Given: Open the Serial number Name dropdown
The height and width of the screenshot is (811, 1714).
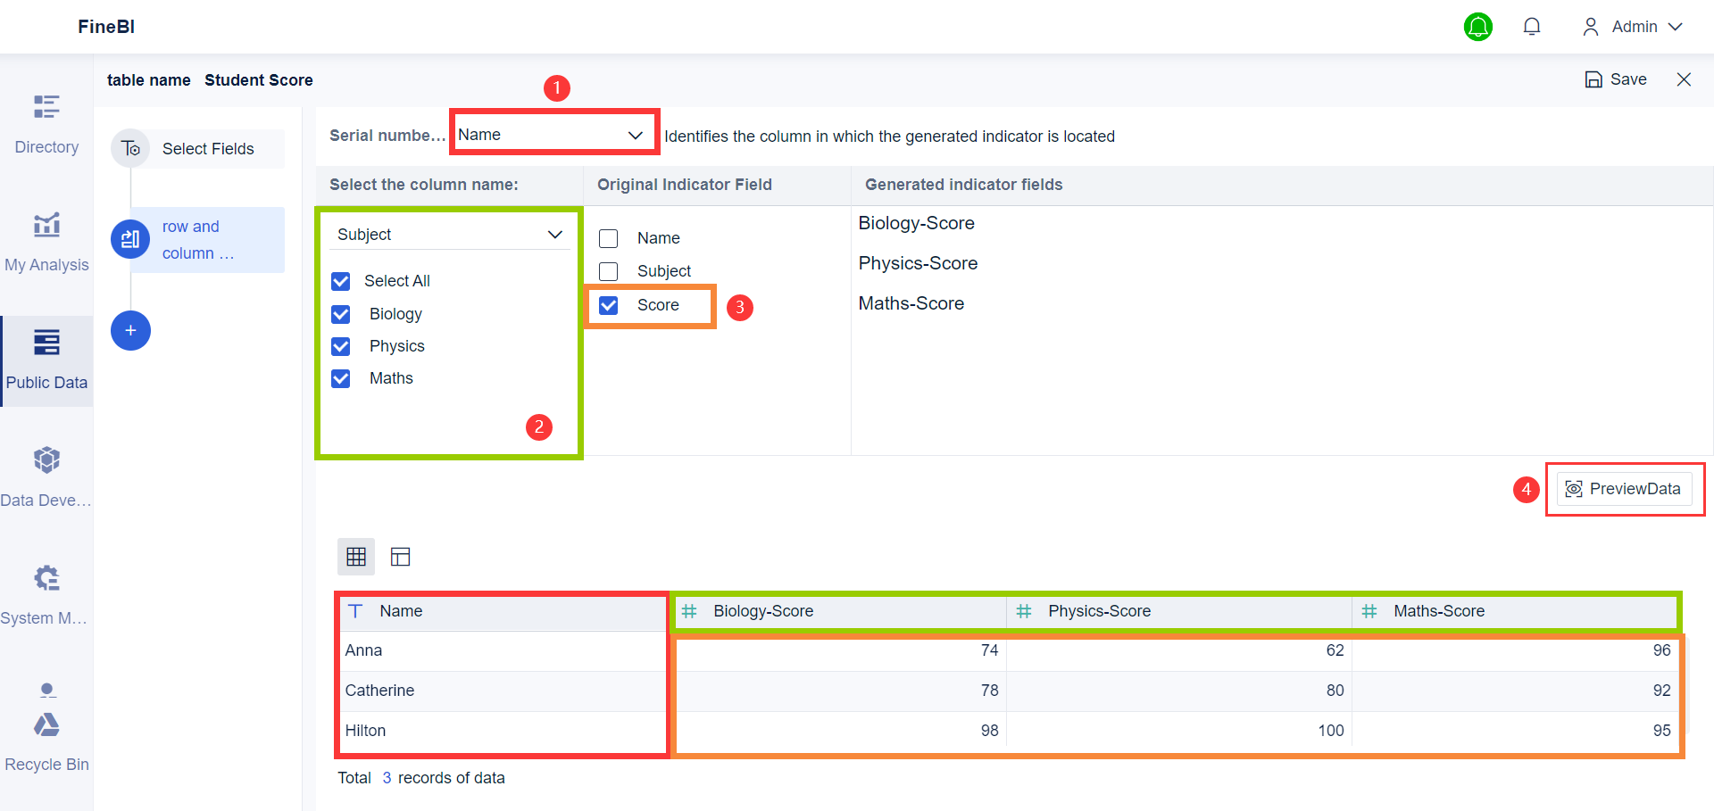Looking at the screenshot, I should click(553, 133).
